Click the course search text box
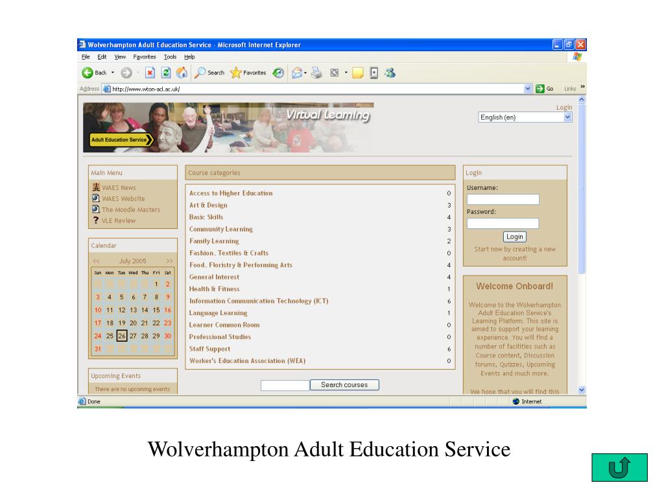This screenshot has height=498, width=664. pyautogui.click(x=285, y=385)
